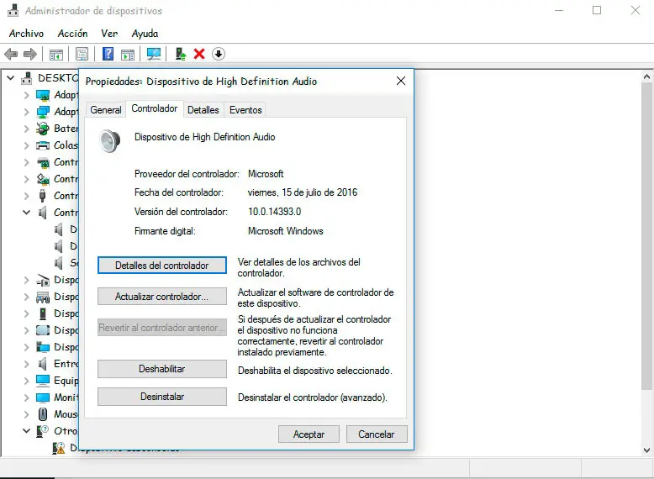Click the Cancelar button
Viewport: 654px width, 479px height.
tap(377, 434)
